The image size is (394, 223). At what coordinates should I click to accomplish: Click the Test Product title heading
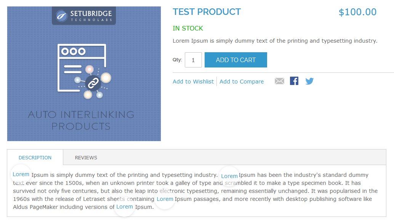[x=207, y=12]
